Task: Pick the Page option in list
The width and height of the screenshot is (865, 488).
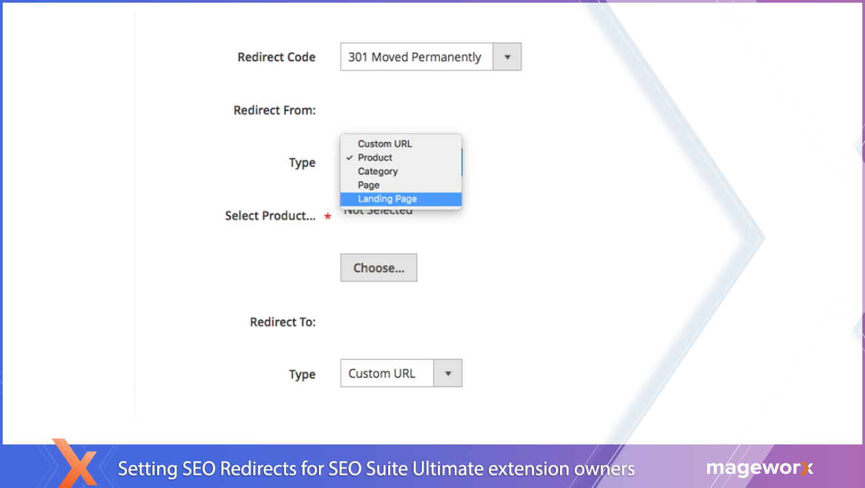Action: [x=369, y=185]
